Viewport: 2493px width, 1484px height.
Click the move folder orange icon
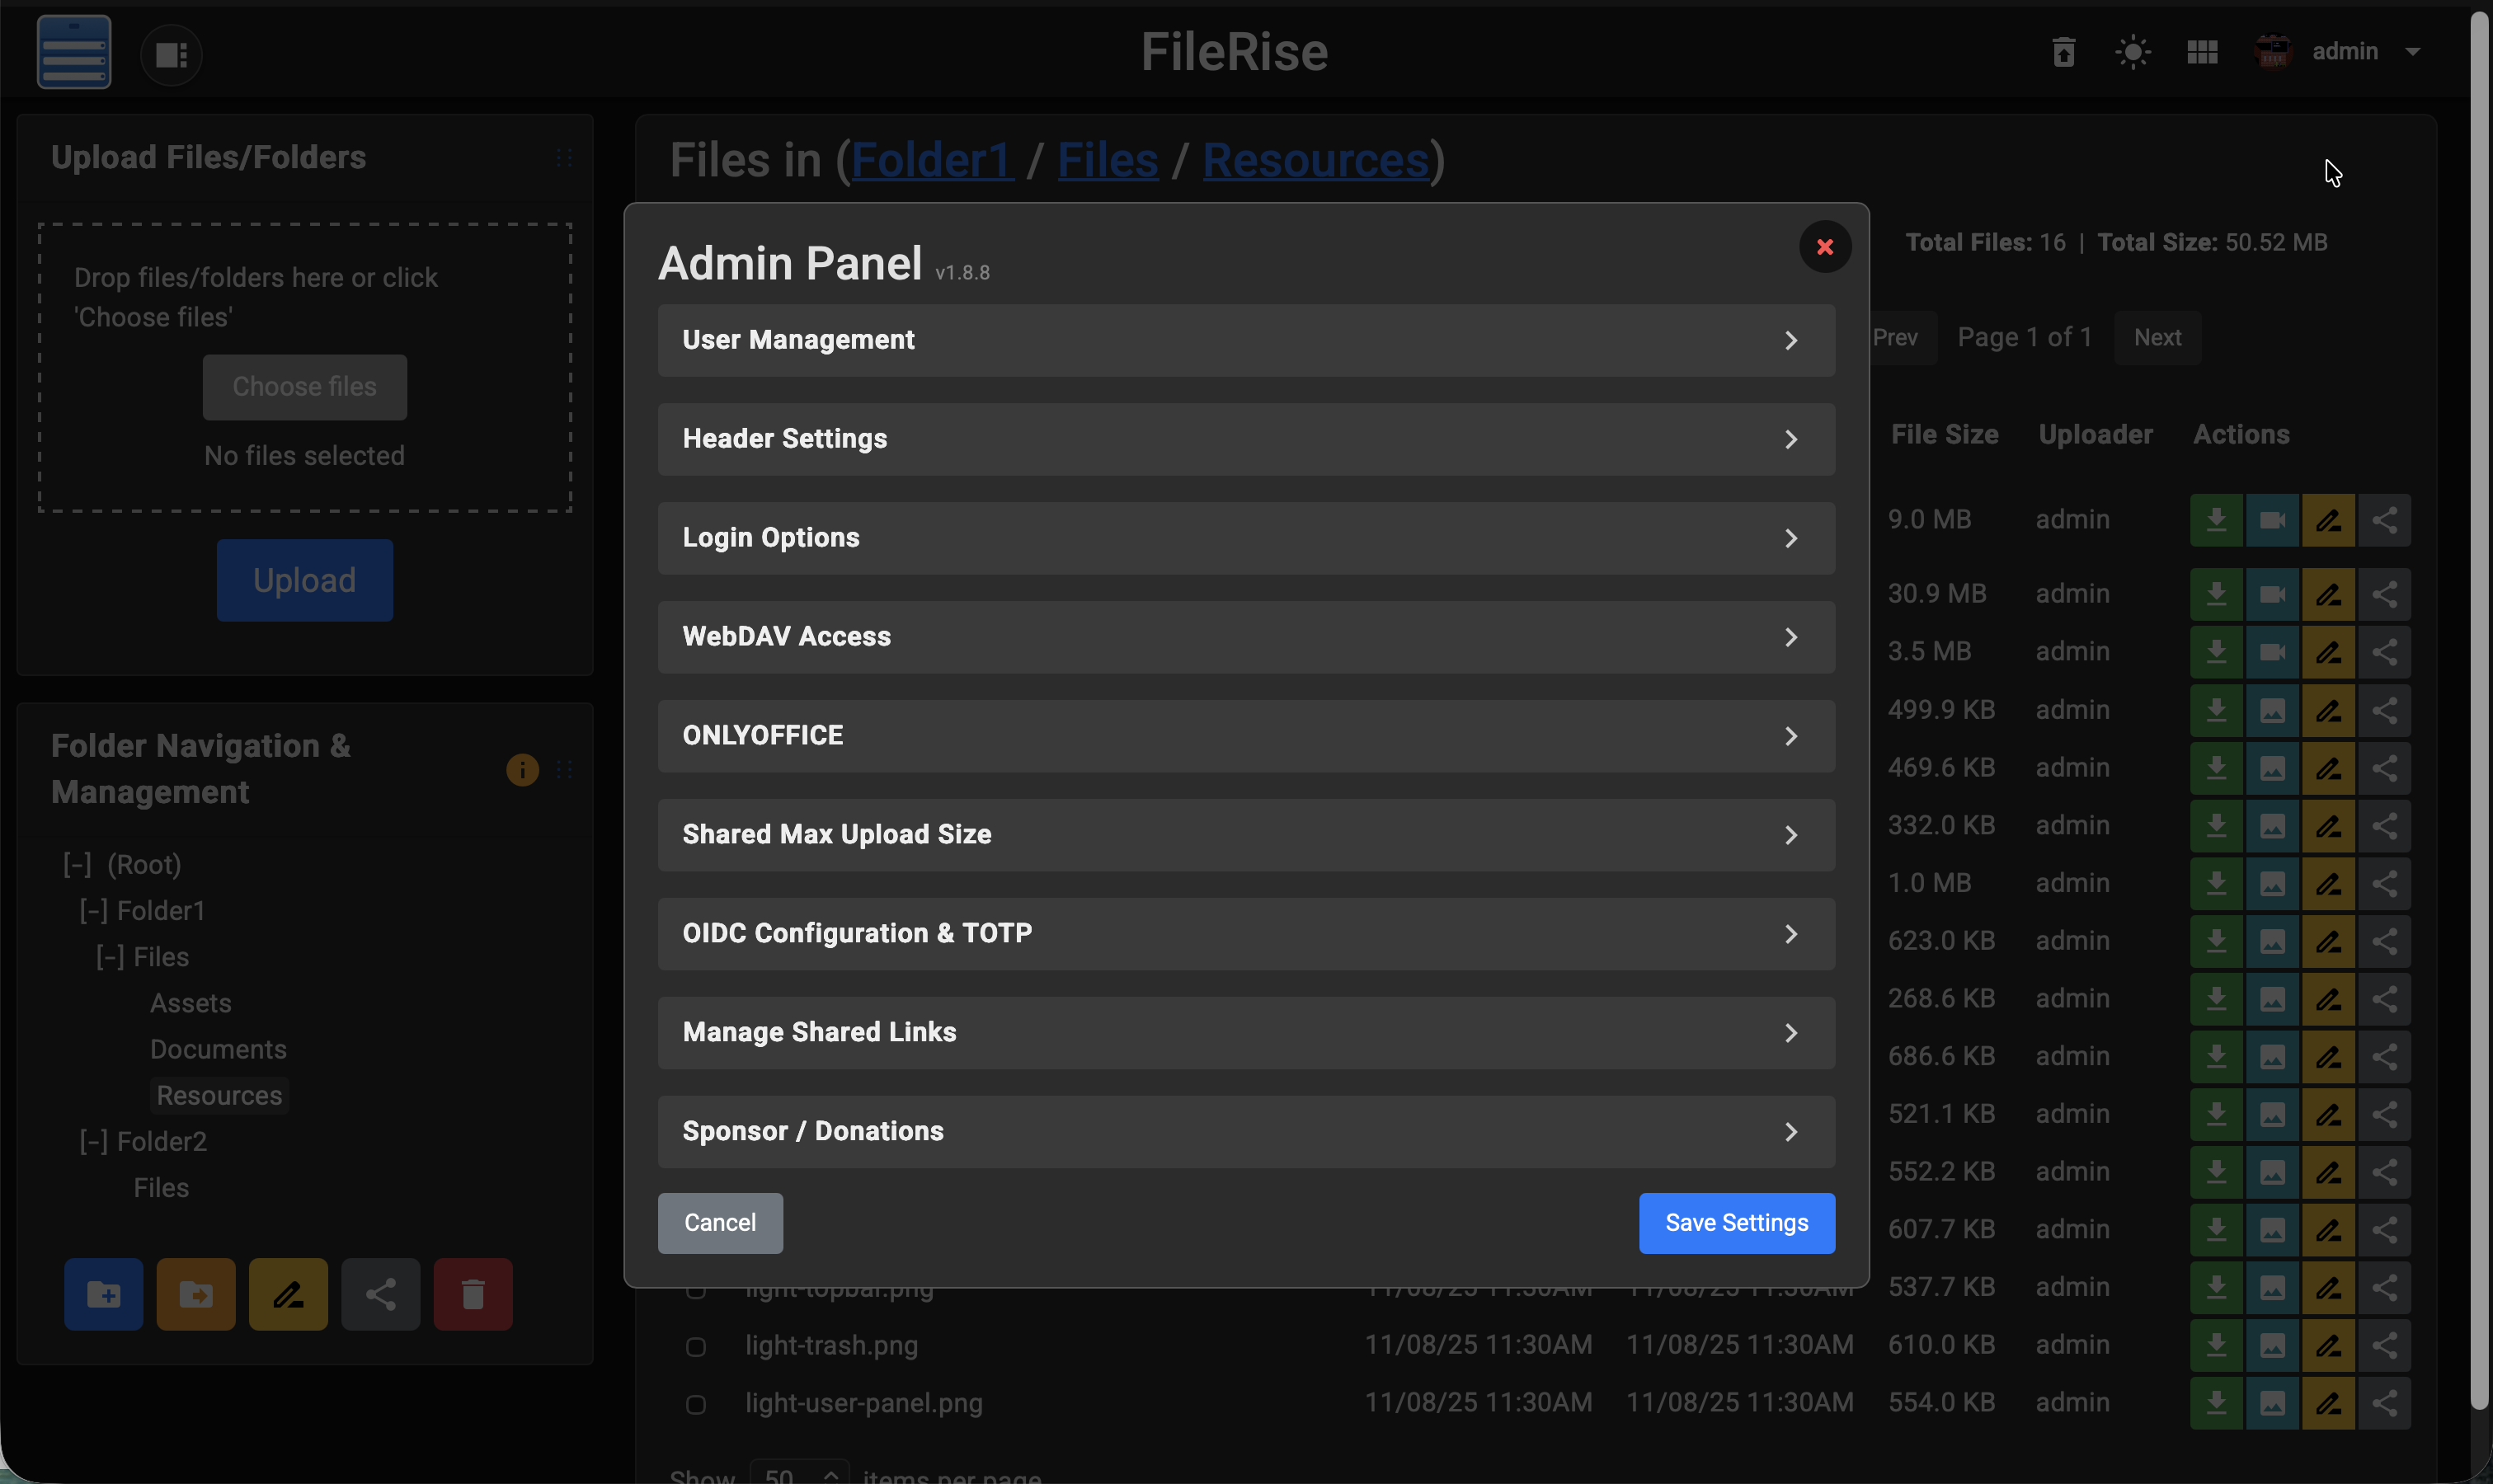click(196, 1294)
